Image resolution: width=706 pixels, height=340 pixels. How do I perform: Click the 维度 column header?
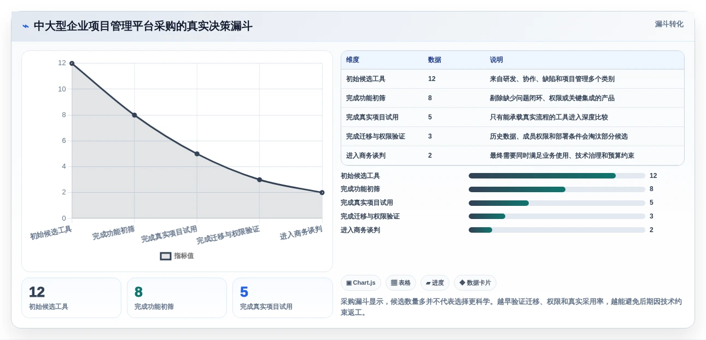[x=353, y=60]
